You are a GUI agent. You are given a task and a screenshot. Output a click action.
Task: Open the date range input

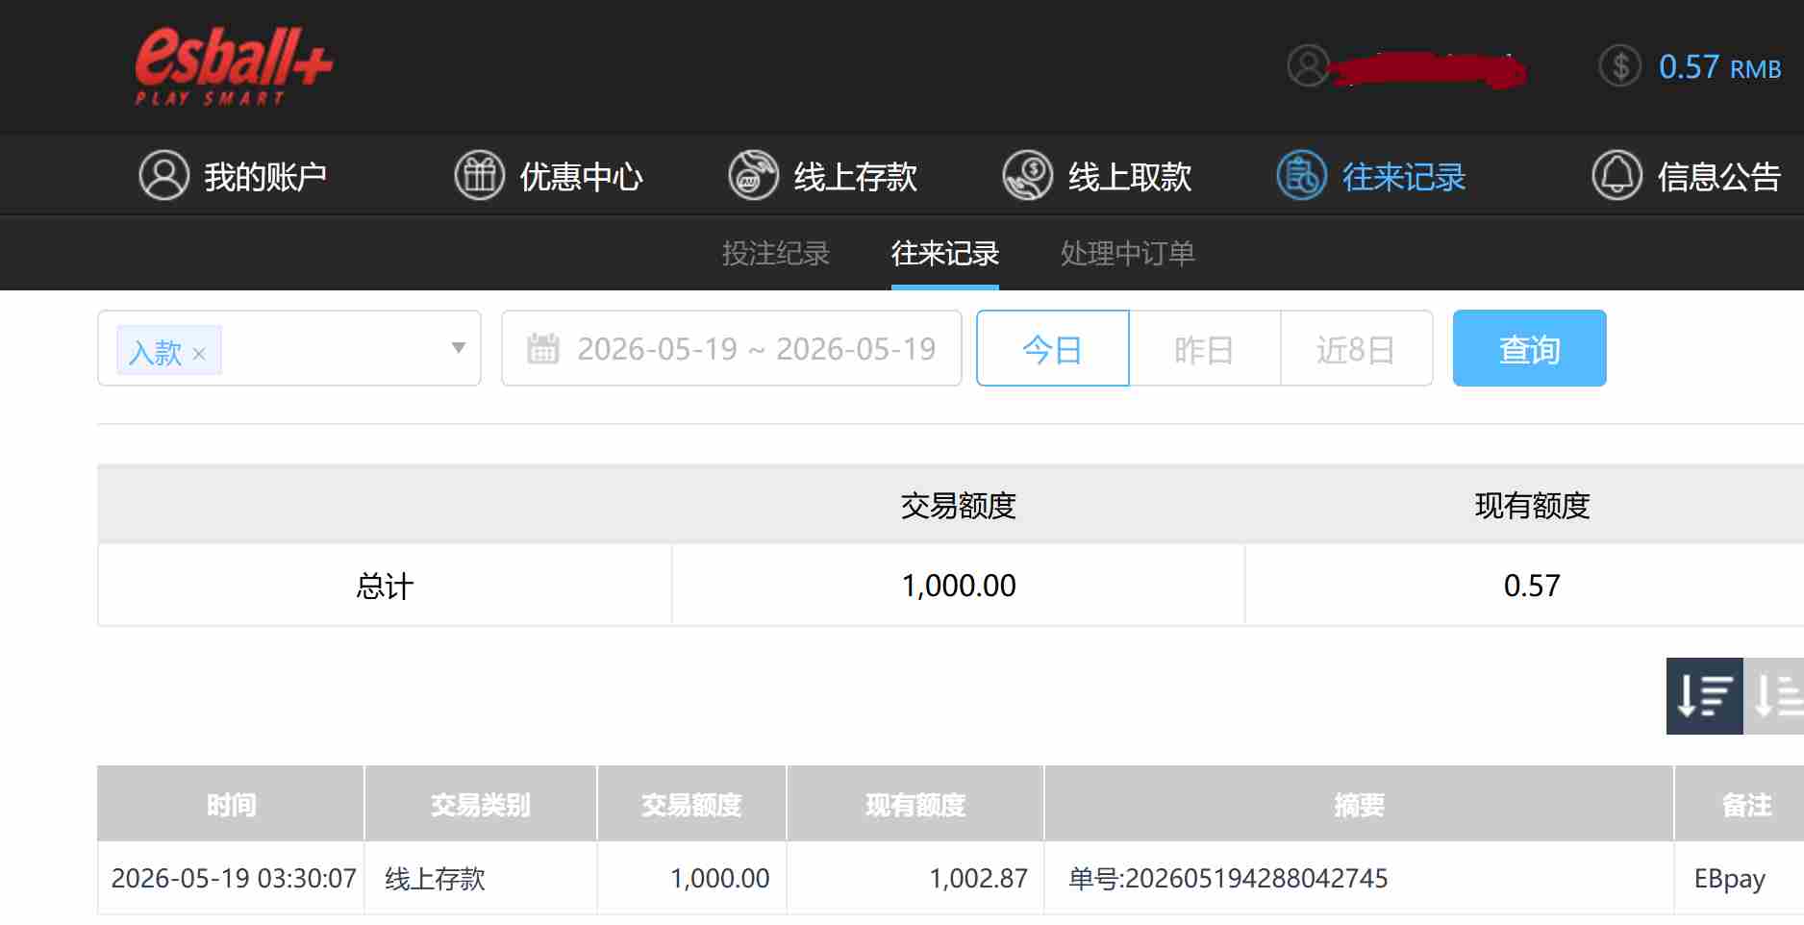click(732, 348)
